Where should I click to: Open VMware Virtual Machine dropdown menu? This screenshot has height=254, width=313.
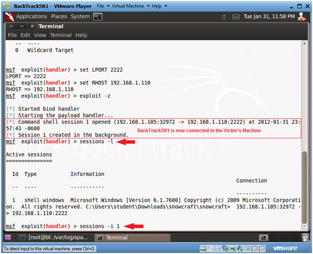[131, 6]
